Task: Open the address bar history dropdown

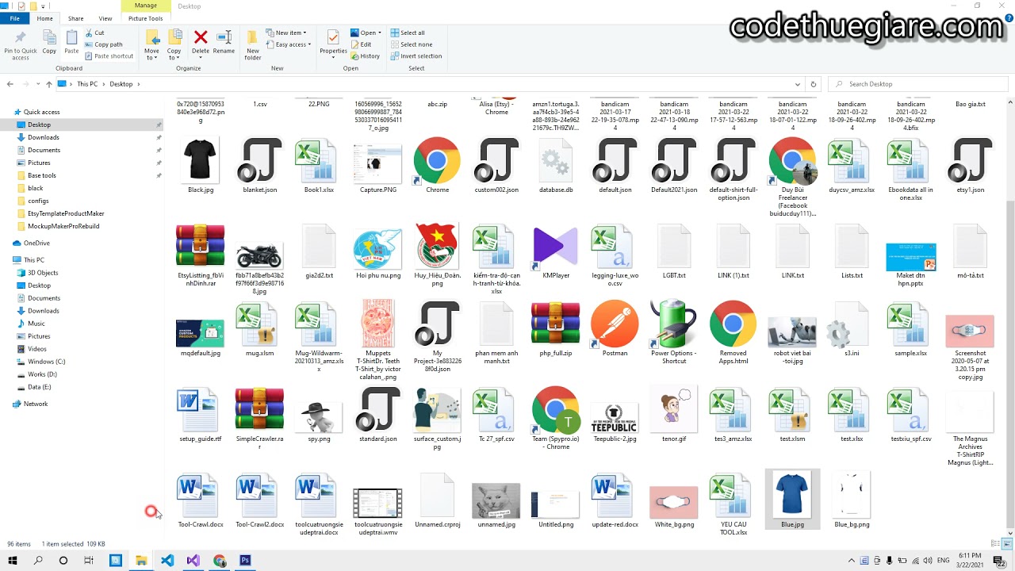Action: (x=797, y=84)
